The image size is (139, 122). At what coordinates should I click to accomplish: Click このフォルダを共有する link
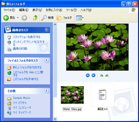click(26, 79)
